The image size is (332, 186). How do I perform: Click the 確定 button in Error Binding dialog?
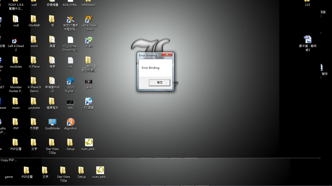coord(159,82)
